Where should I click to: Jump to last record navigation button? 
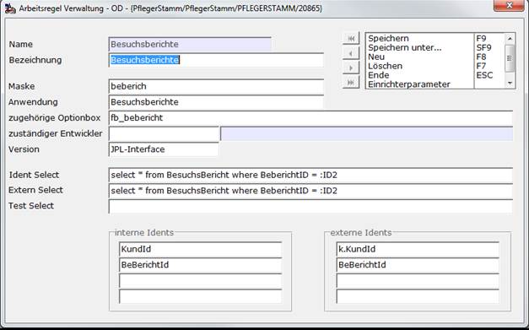pyautogui.click(x=351, y=83)
